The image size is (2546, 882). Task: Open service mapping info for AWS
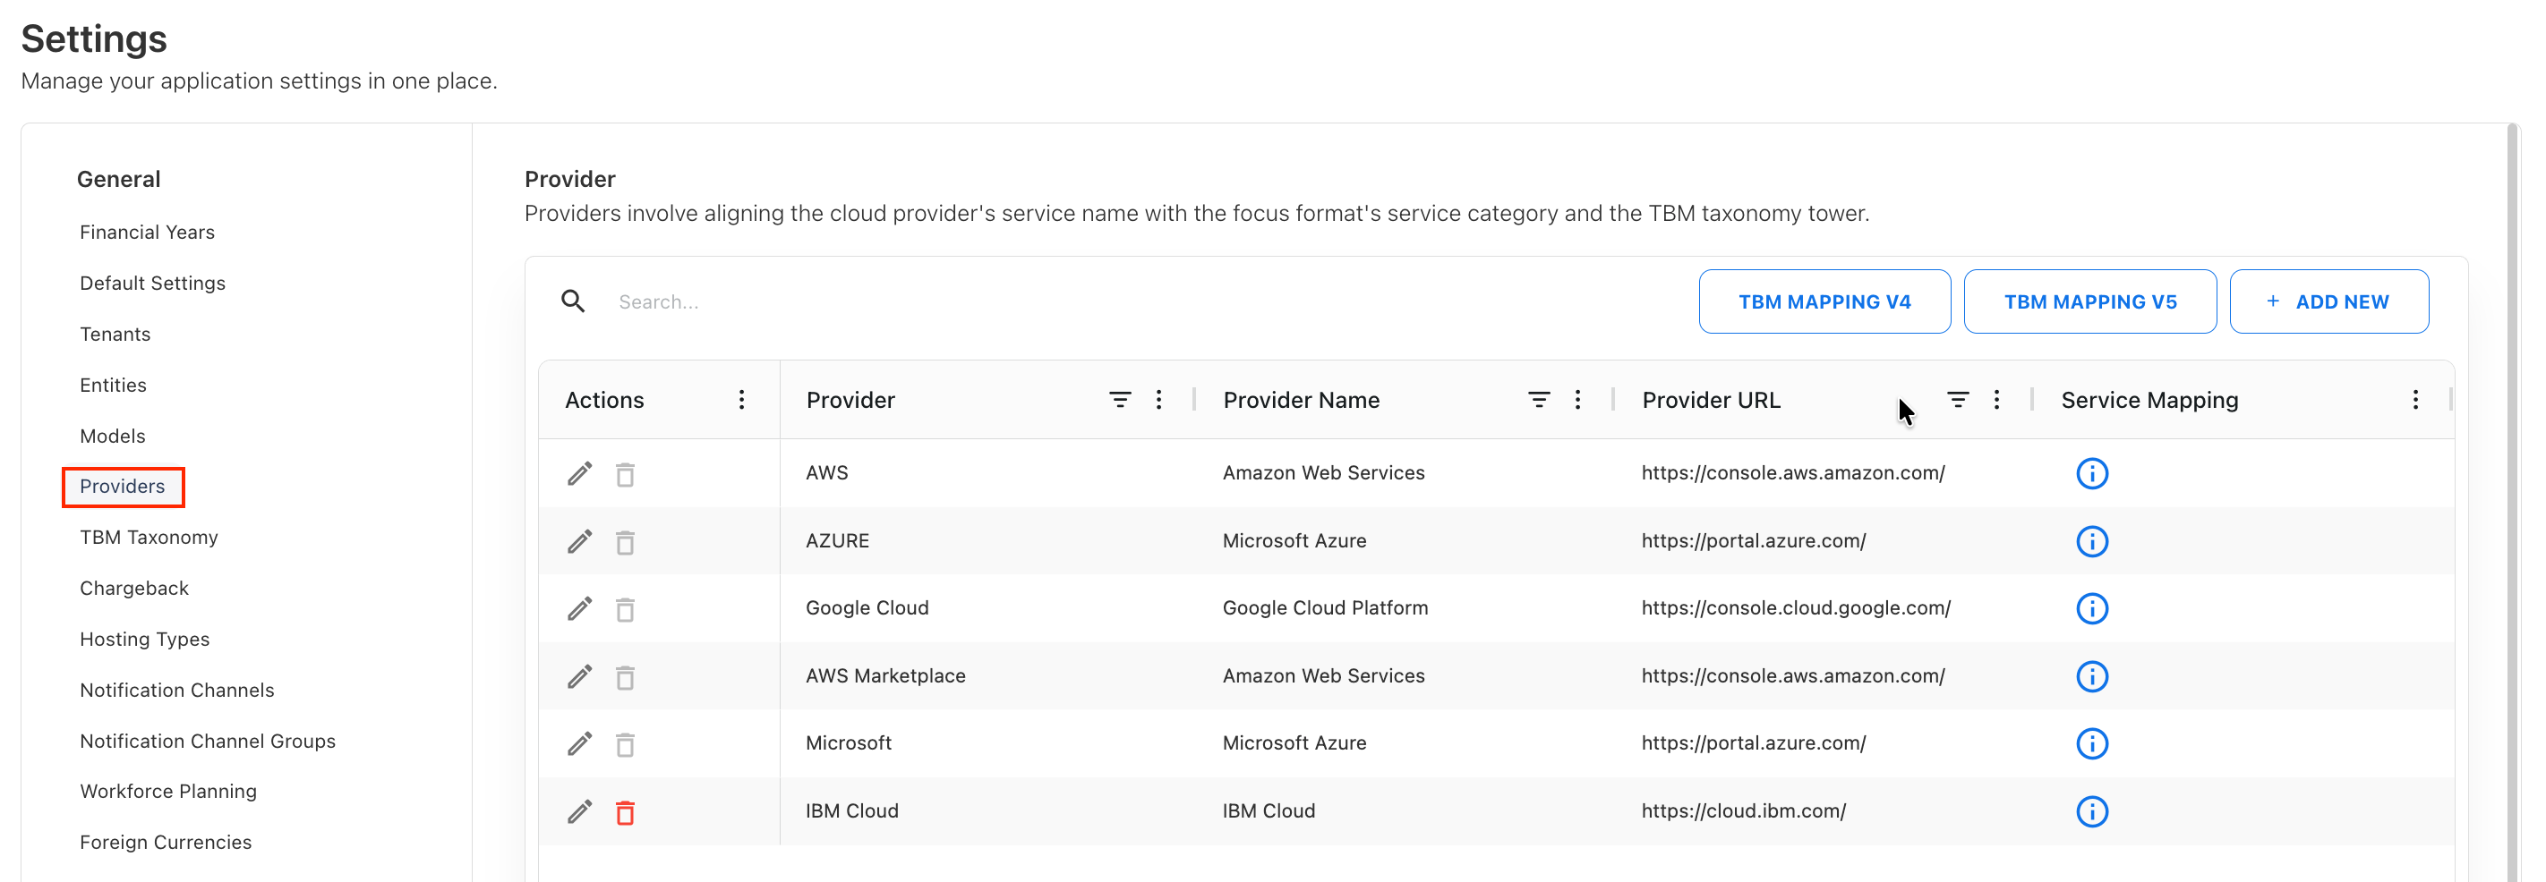(x=2092, y=474)
